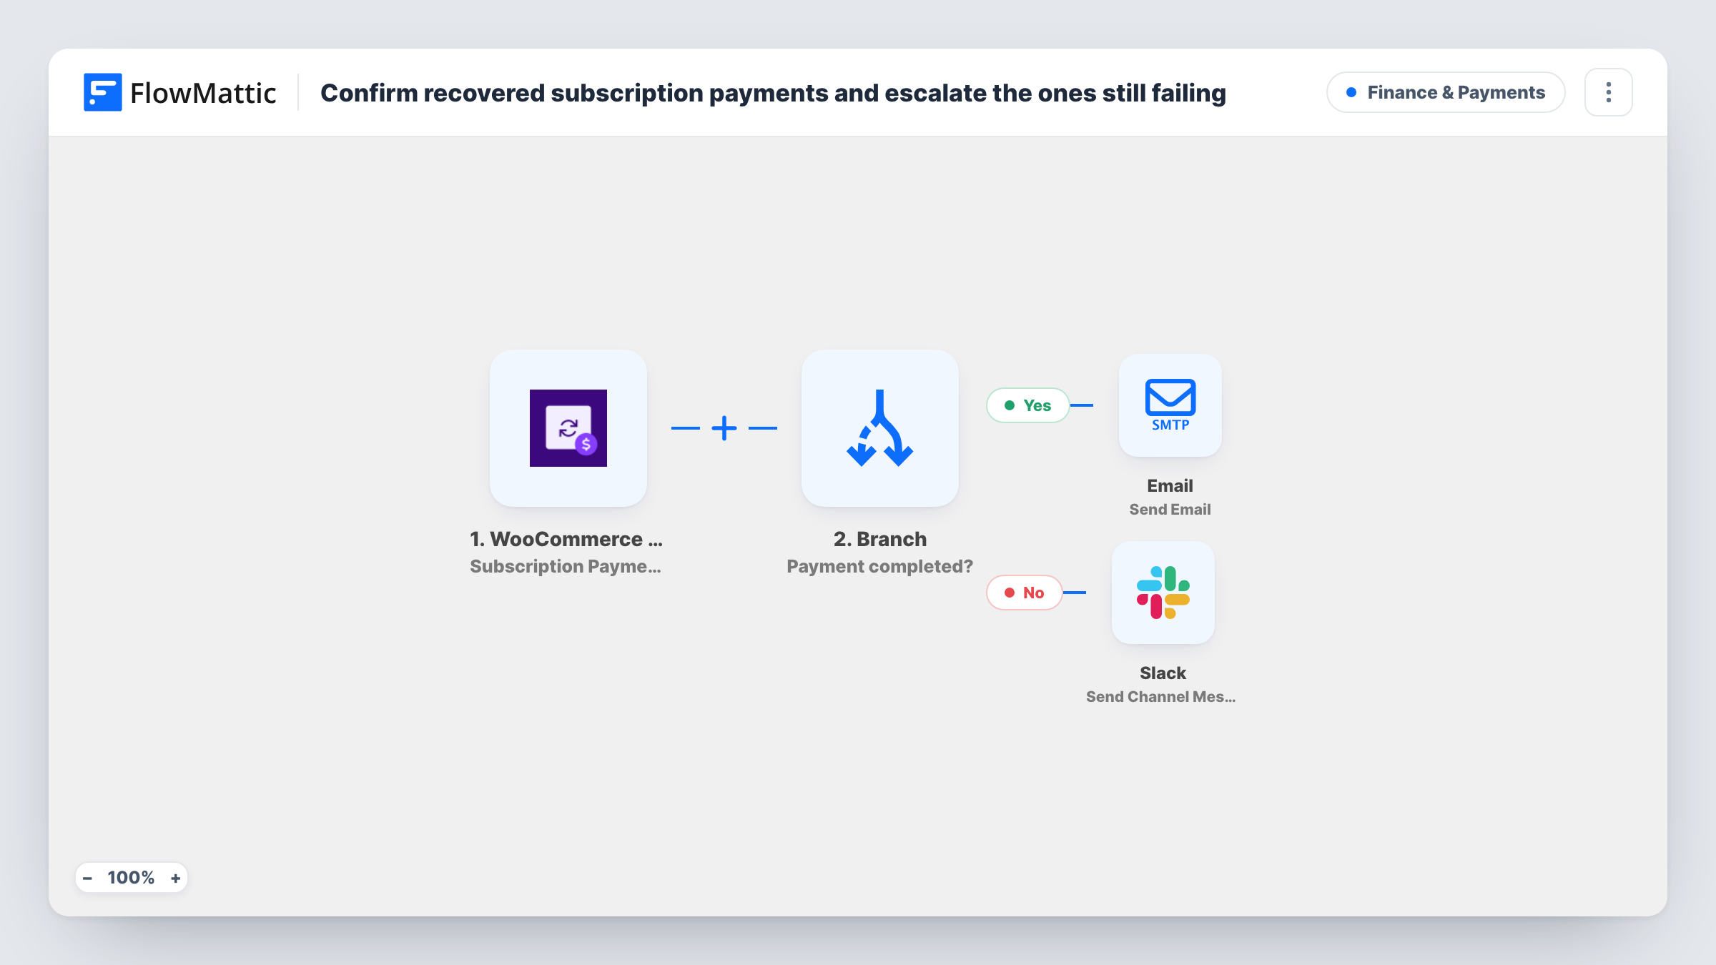This screenshot has height=965, width=1716.
Task: Click the FlowMattic brand name text
Action: tap(203, 93)
